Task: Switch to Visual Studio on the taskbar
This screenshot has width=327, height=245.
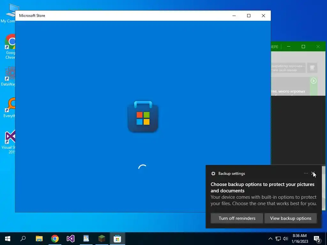Action: point(71,239)
